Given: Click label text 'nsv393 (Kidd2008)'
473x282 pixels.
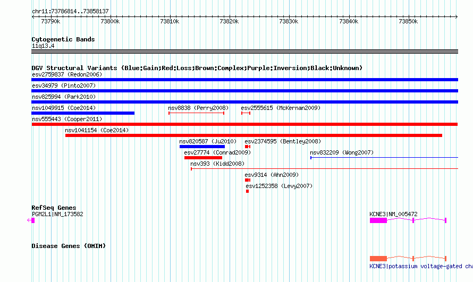Looking at the screenshot, I should 217,164.
